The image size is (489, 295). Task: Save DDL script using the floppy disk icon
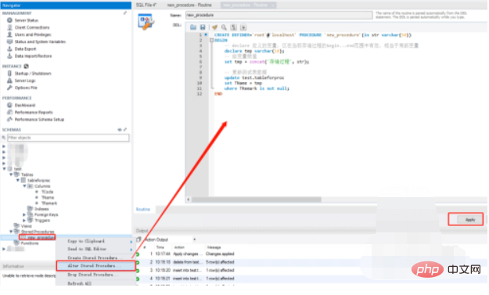coord(203,27)
